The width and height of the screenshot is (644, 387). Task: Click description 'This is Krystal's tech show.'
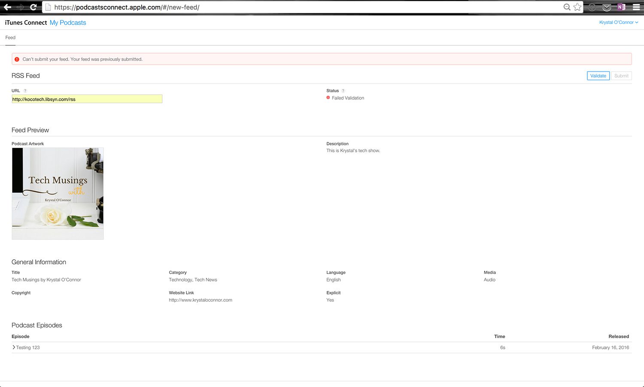coord(353,151)
